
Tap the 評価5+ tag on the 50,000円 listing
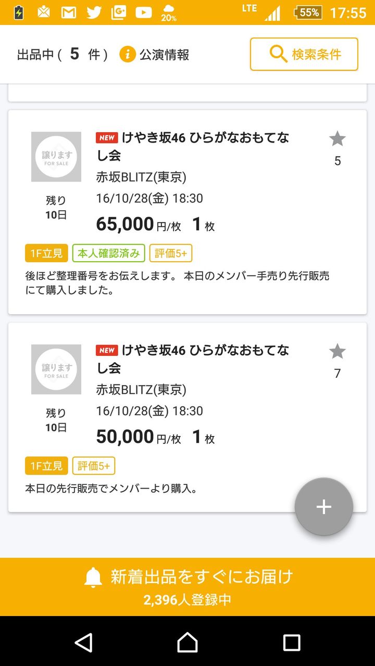pos(94,466)
